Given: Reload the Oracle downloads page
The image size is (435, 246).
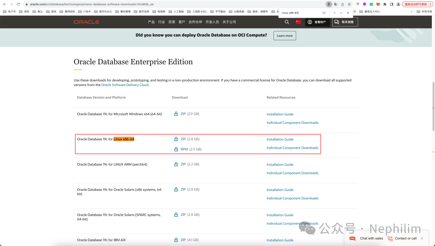Looking at the screenshot, I should [18, 4].
